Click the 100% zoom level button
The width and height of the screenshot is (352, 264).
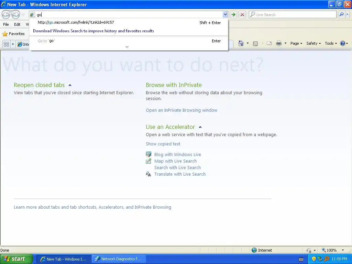coord(329,250)
